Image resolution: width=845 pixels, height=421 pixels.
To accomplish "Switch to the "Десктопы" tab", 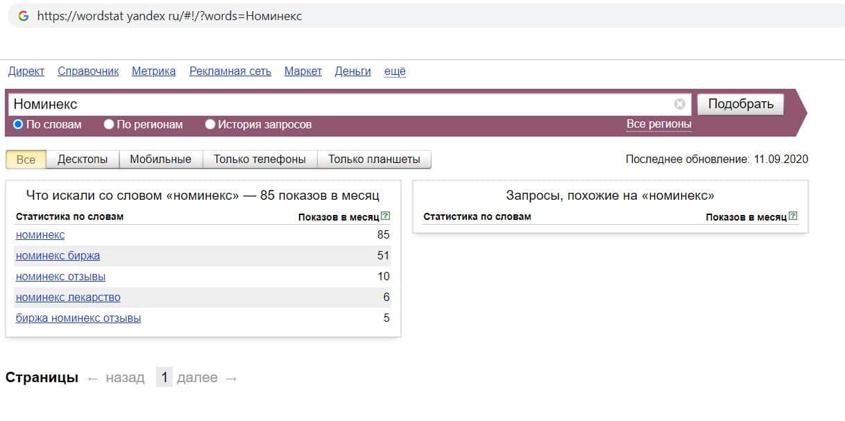I will click(83, 160).
